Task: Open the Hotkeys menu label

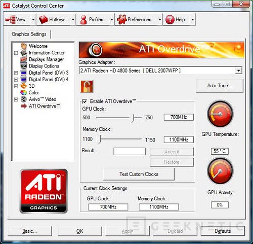Action: [57, 20]
